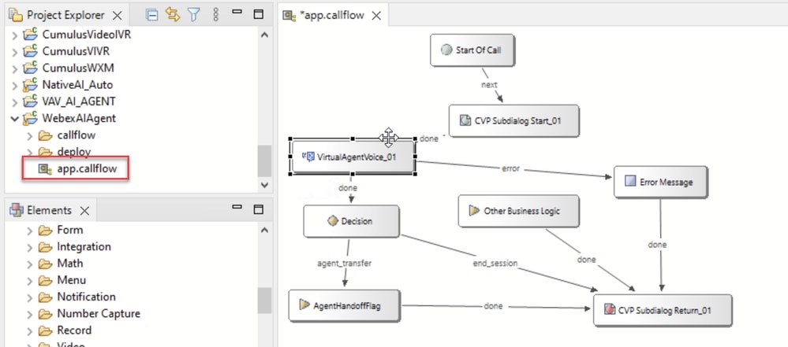Select the CVP Subdialog Return_01 node
The width and height of the screenshot is (788, 347).
[x=663, y=310]
